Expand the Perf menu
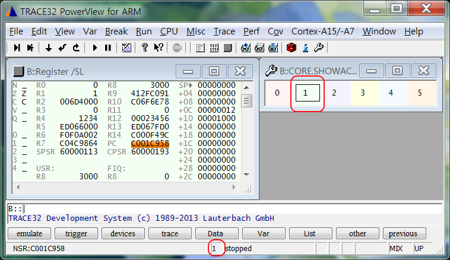 [251, 31]
